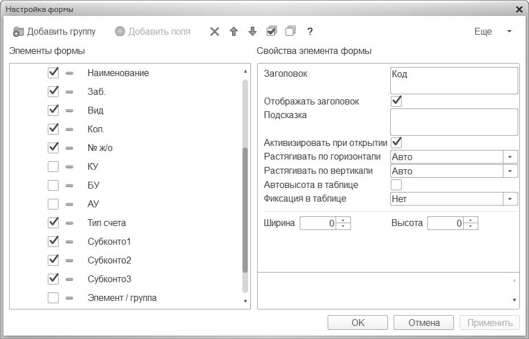Click the uncheck all elements icon
The width and height of the screenshot is (529, 339).
point(291,31)
